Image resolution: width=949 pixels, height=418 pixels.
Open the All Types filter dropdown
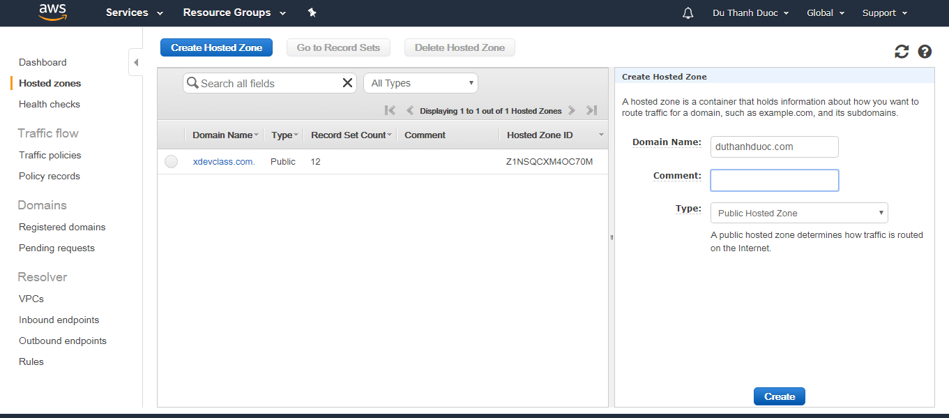(x=420, y=83)
